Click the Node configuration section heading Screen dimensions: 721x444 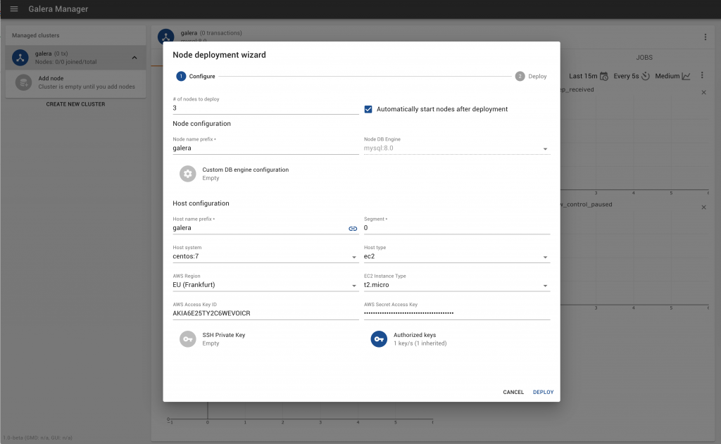201,124
